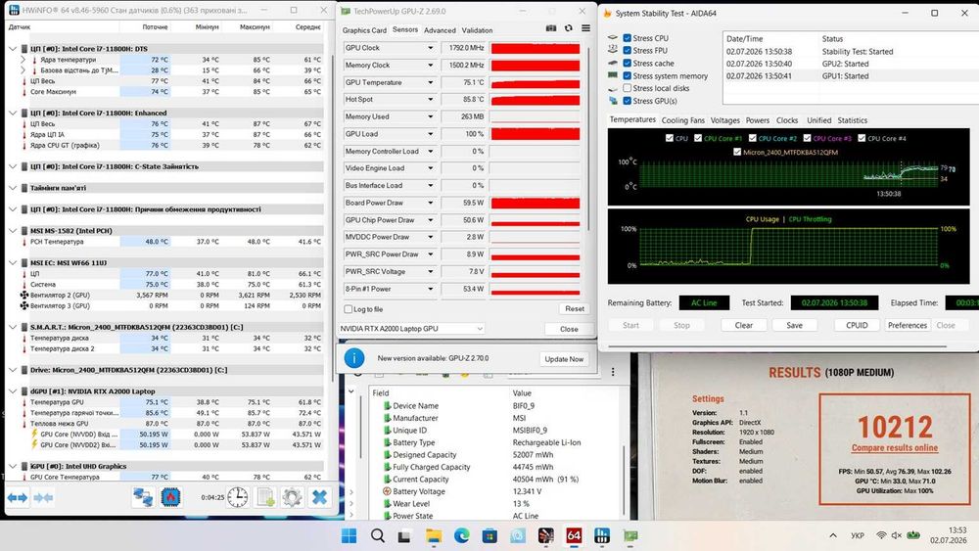The image size is (979, 551).
Task: Uncheck Stress system memory in AIDA64
Action: point(627,75)
